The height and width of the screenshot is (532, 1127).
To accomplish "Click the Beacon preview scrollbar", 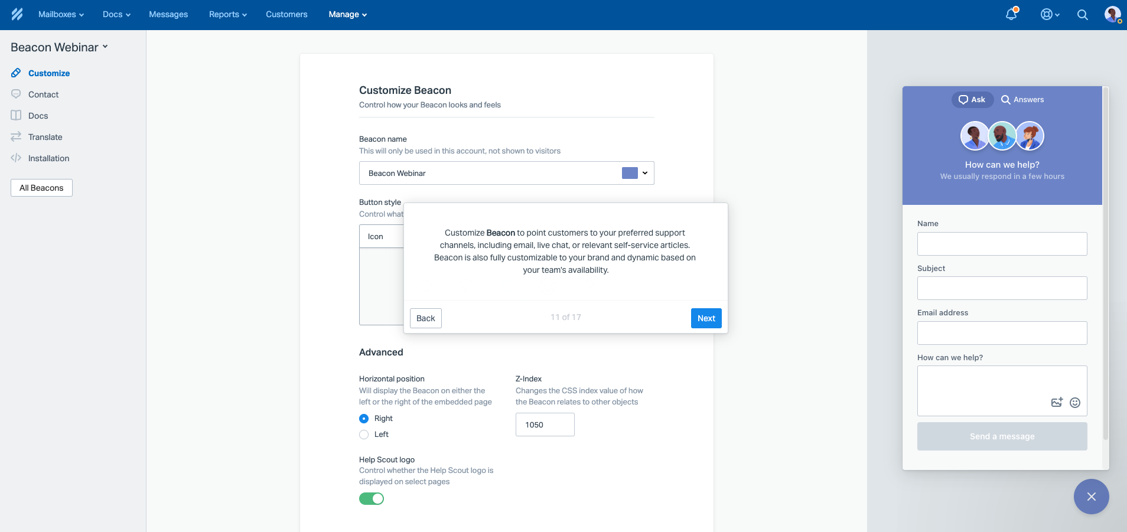I will coord(1106,265).
